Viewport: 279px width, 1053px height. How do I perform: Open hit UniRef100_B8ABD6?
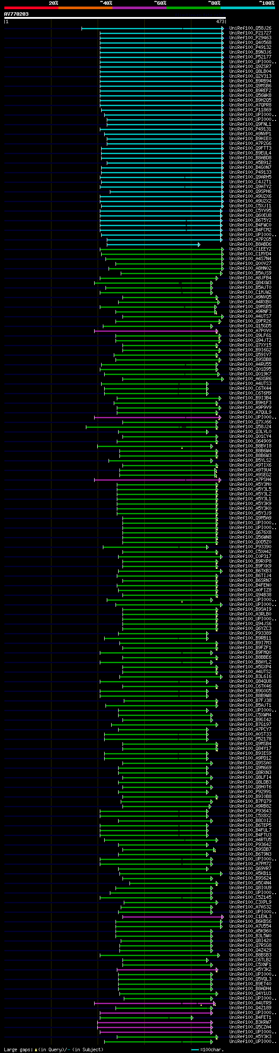[250, 244]
